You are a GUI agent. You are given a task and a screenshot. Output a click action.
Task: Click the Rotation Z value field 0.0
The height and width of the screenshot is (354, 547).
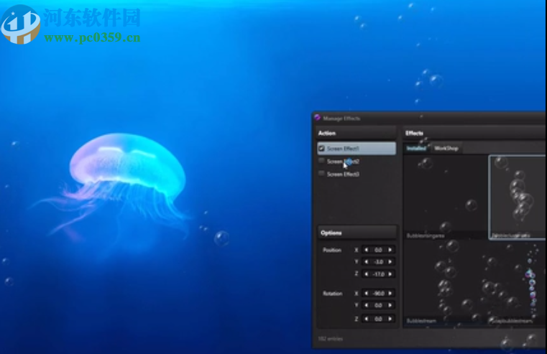coord(378,319)
